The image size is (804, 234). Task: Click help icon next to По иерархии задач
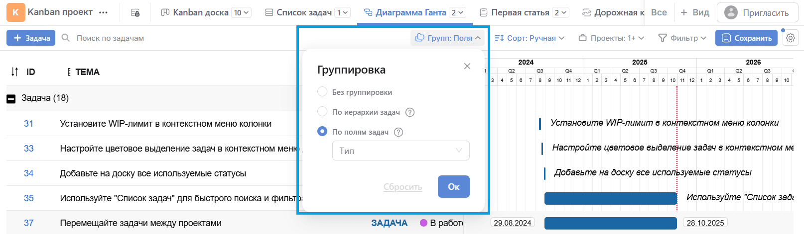(410, 112)
